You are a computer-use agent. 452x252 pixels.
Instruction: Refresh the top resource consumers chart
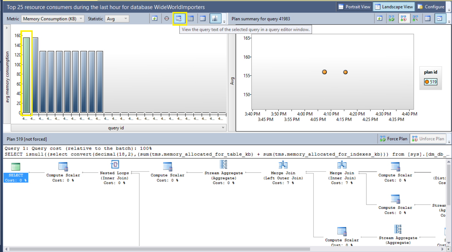(155, 19)
